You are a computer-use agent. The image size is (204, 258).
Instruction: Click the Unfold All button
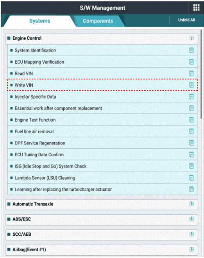186,20
